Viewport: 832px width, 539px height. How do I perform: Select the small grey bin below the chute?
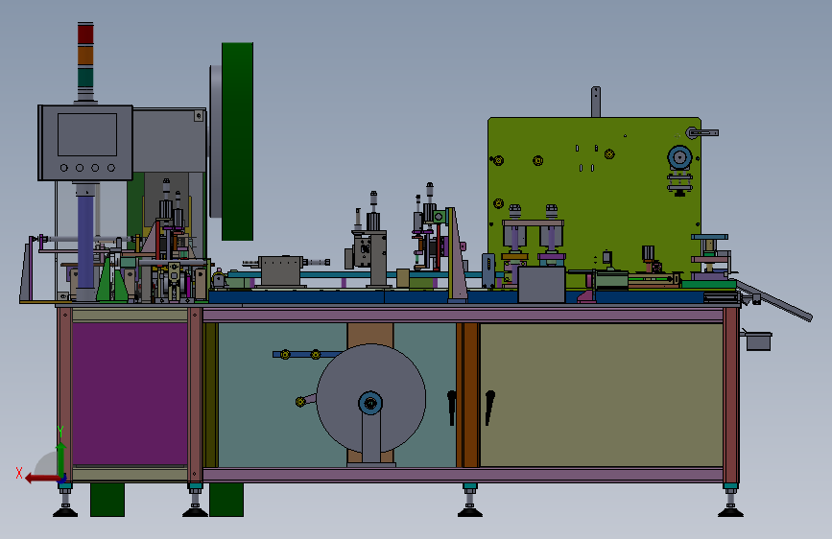pos(758,341)
